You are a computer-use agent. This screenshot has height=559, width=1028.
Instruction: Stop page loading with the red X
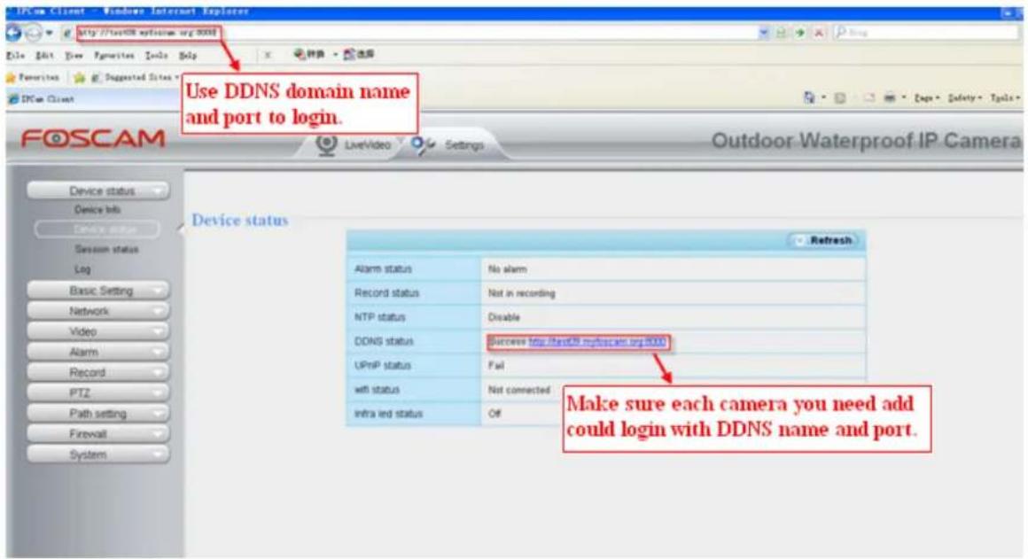pos(819,32)
